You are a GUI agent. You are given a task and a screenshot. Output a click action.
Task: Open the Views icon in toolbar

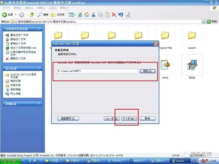[71, 15]
